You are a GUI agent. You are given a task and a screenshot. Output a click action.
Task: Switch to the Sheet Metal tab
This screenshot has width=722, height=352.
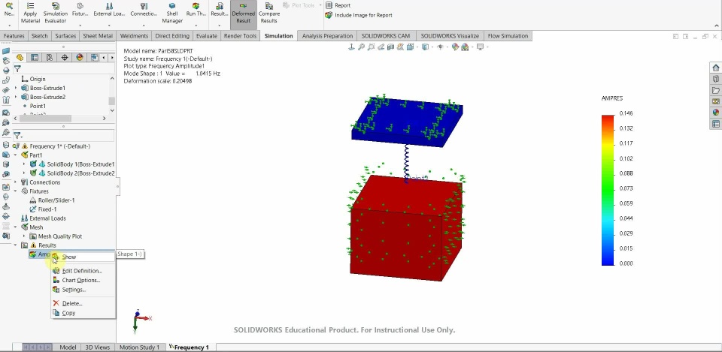pyautogui.click(x=98, y=36)
